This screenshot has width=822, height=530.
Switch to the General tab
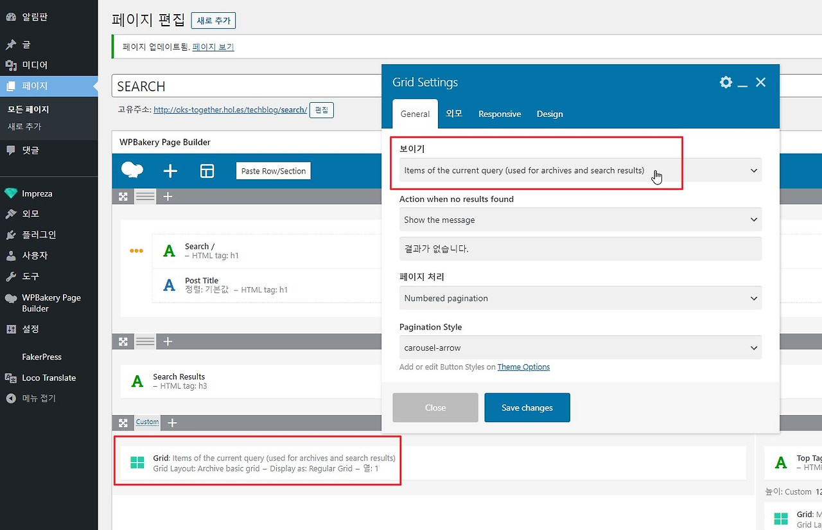click(x=415, y=114)
